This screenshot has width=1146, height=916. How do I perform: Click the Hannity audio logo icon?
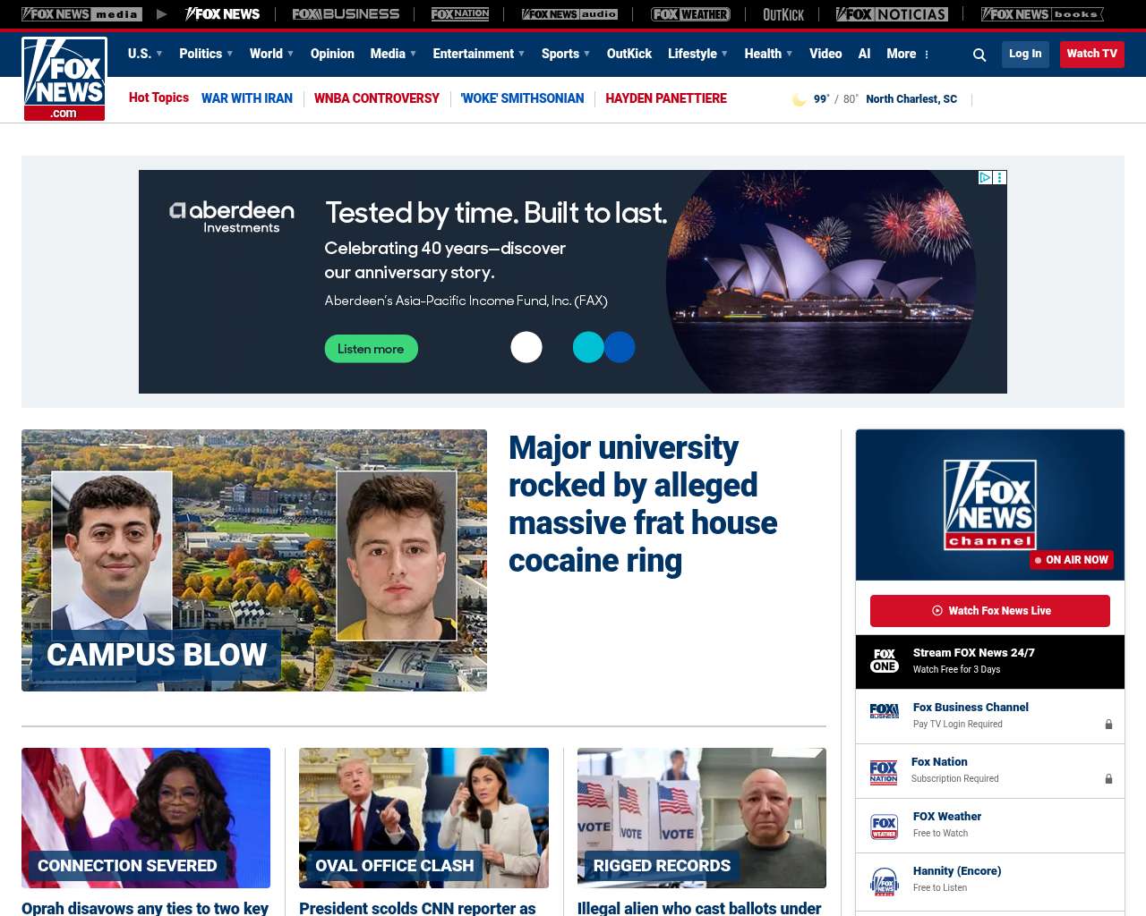point(885,881)
